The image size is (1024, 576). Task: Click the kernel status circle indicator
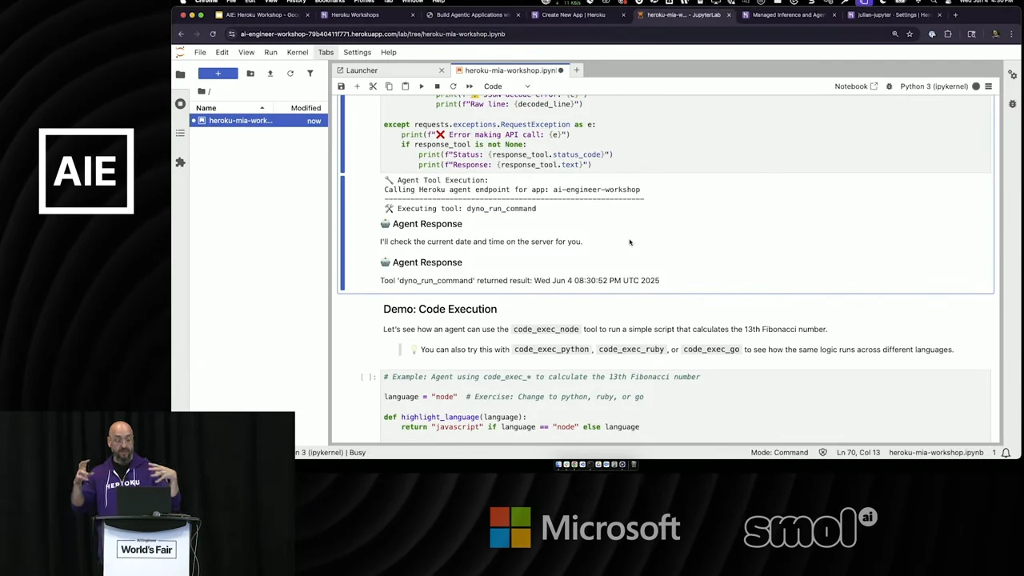pyautogui.click(x=976, y=86)
